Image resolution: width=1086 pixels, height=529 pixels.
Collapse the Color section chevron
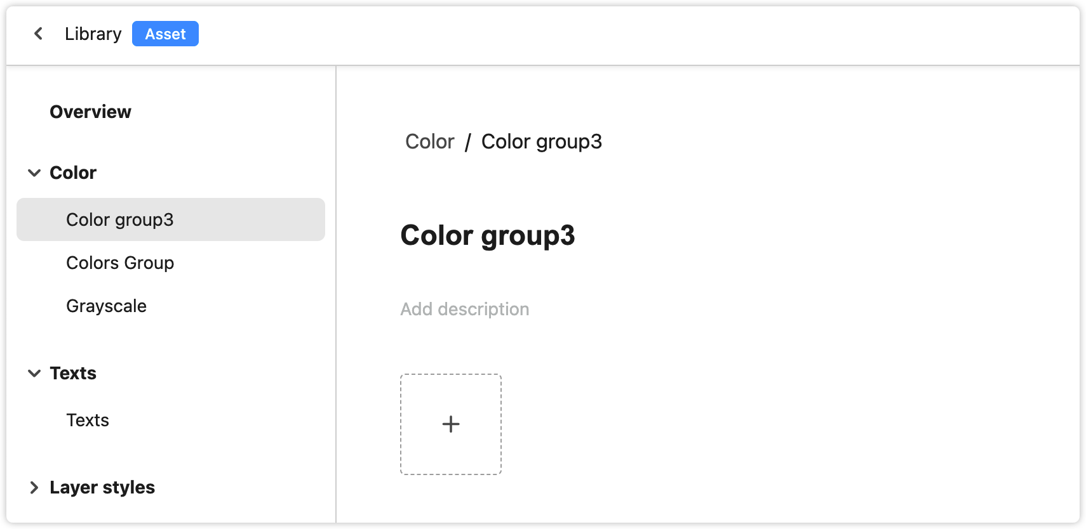tap(34, 173)
